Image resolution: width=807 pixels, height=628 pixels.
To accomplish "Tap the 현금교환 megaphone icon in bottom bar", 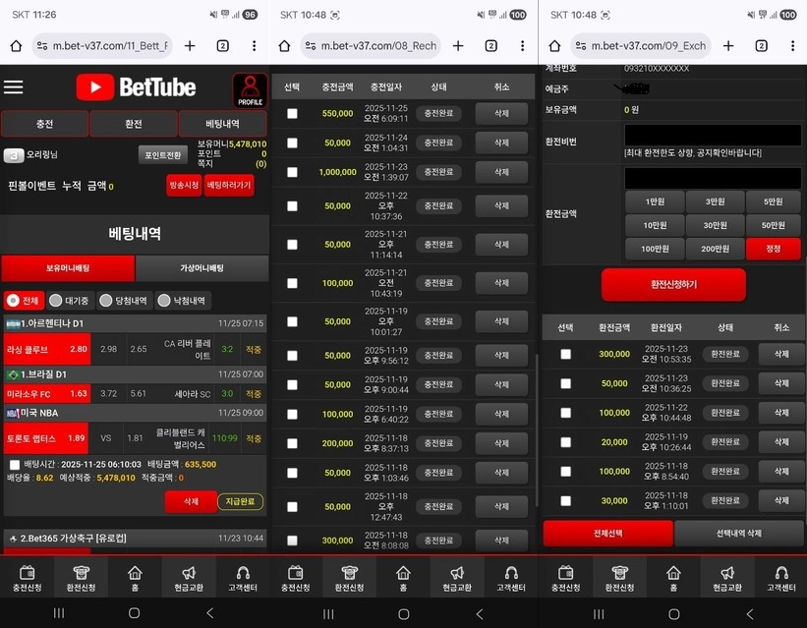I will click(188, 576).
